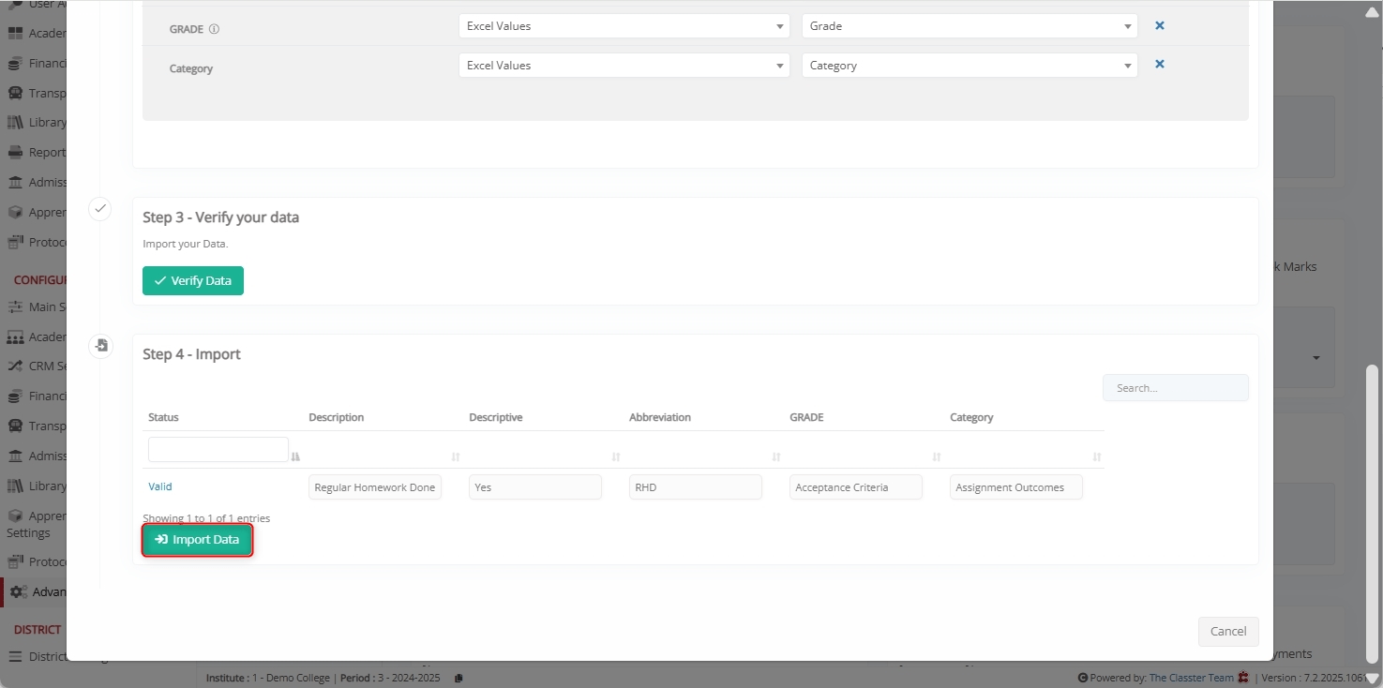Screen dimensions: 1383x688
Task: Remove the GRADE mapping row with X
Action: (x=1159, y=25)
